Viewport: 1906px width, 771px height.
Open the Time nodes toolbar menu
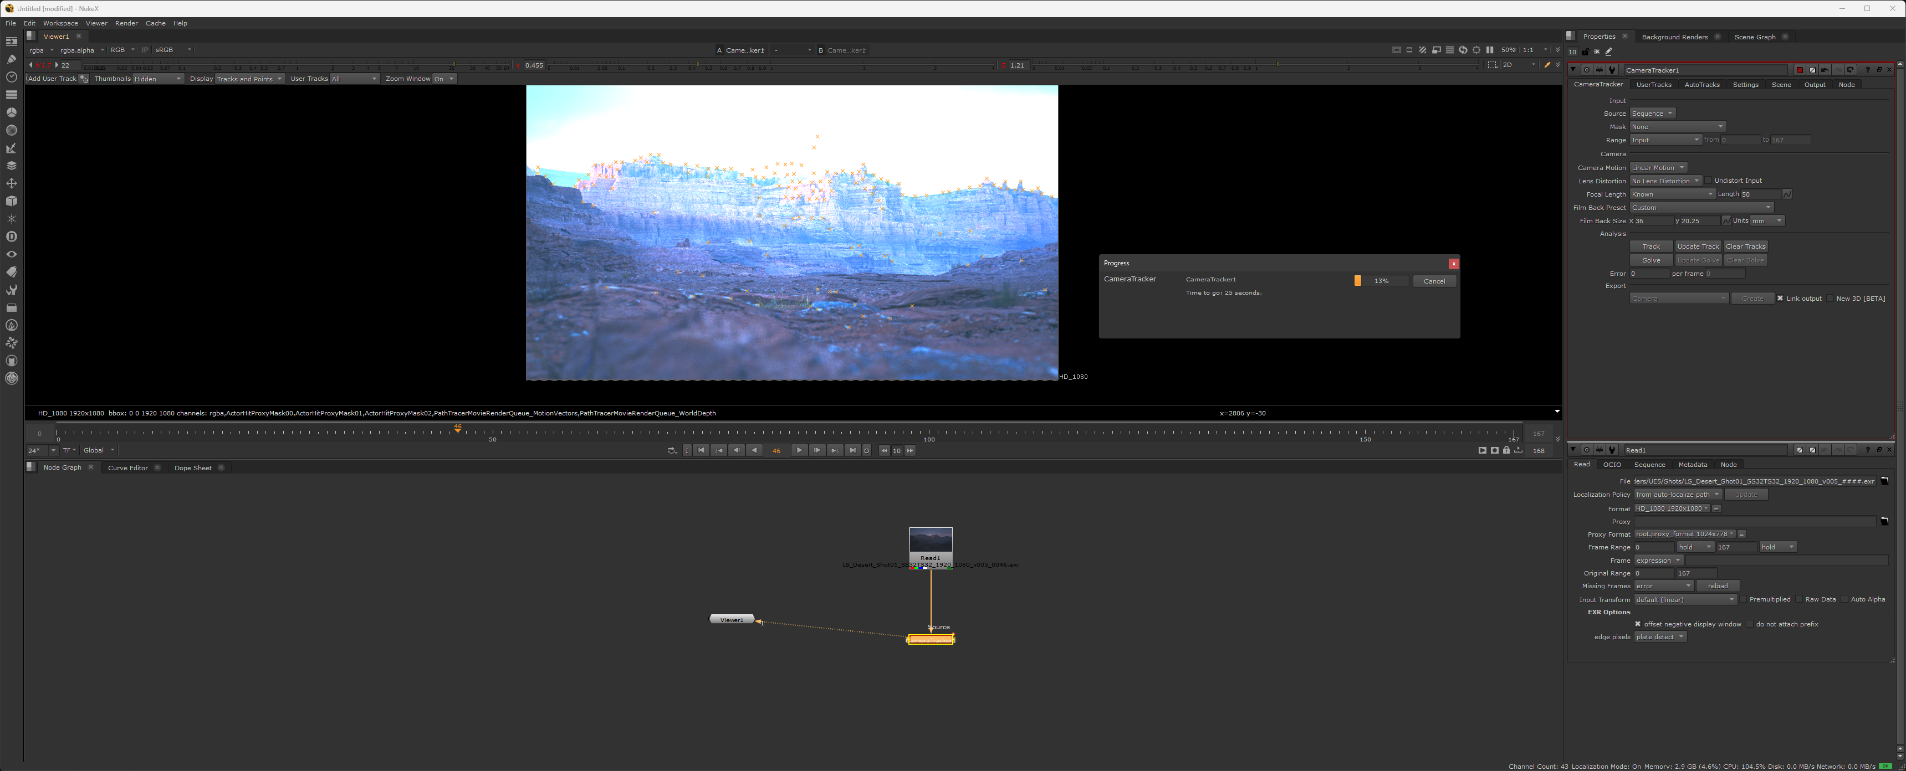(x=11, y=77)
